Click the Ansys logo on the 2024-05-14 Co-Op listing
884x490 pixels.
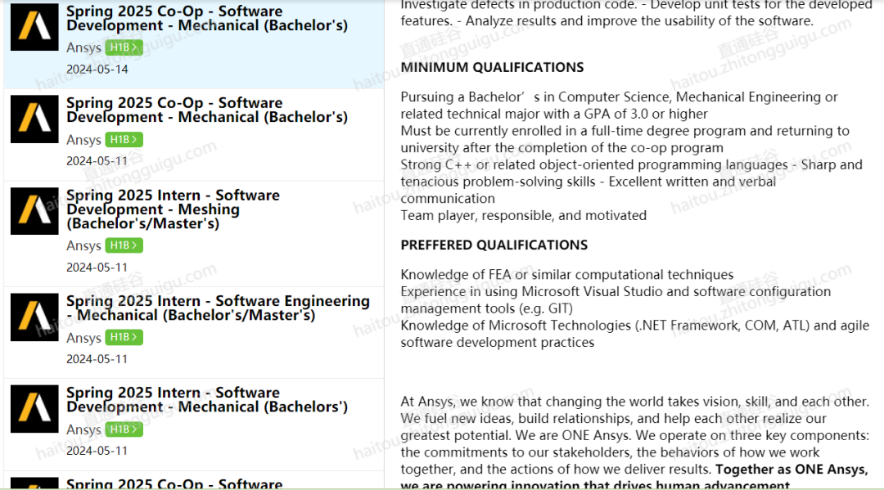tap(34, 27)
